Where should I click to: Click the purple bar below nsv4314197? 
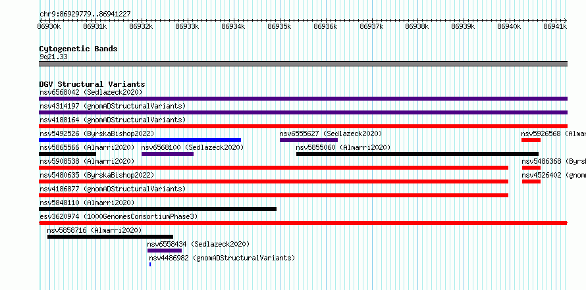pyautogui.click(x=303, y=112)
